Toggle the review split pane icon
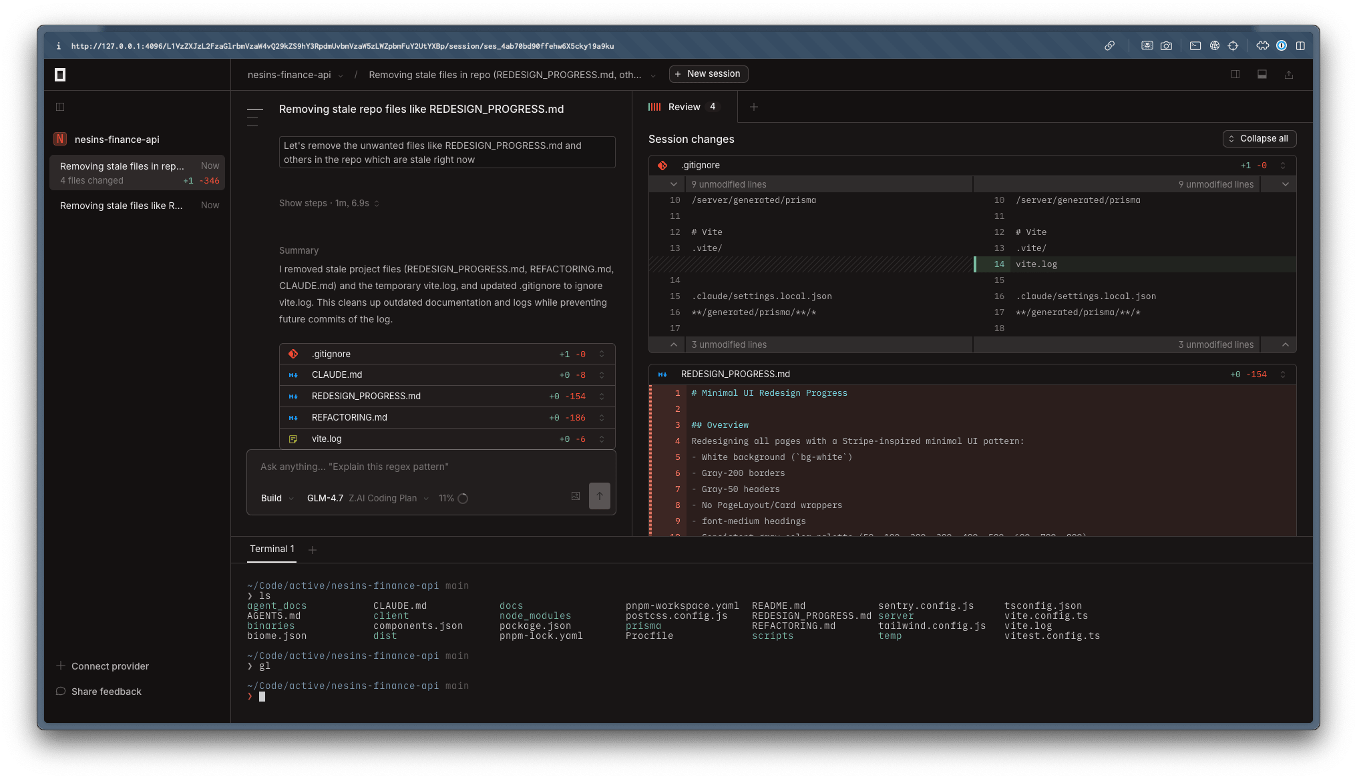 tap(1235, 75)
